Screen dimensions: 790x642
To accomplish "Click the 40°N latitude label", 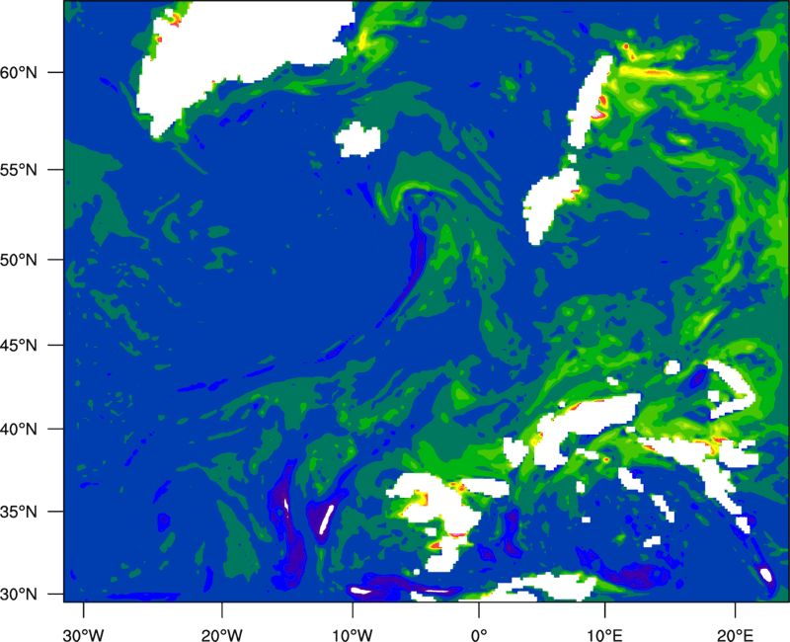I will pyautogui.click(x=19, y=430).
